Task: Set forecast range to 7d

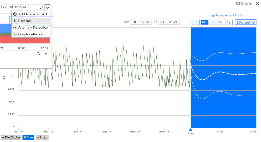Action: click(x=196, y=22)
